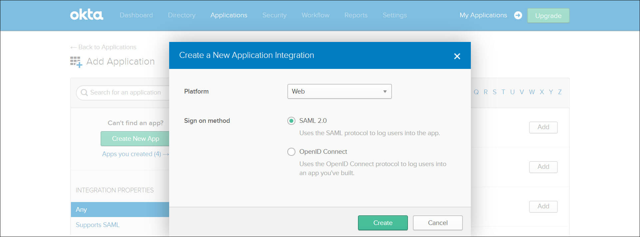
Task: Click the Okta logo in header
Action: pos(87,15)
